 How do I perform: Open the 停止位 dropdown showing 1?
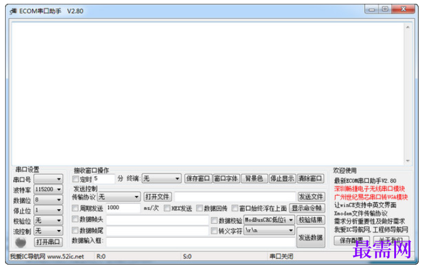(x=48, y=210)
